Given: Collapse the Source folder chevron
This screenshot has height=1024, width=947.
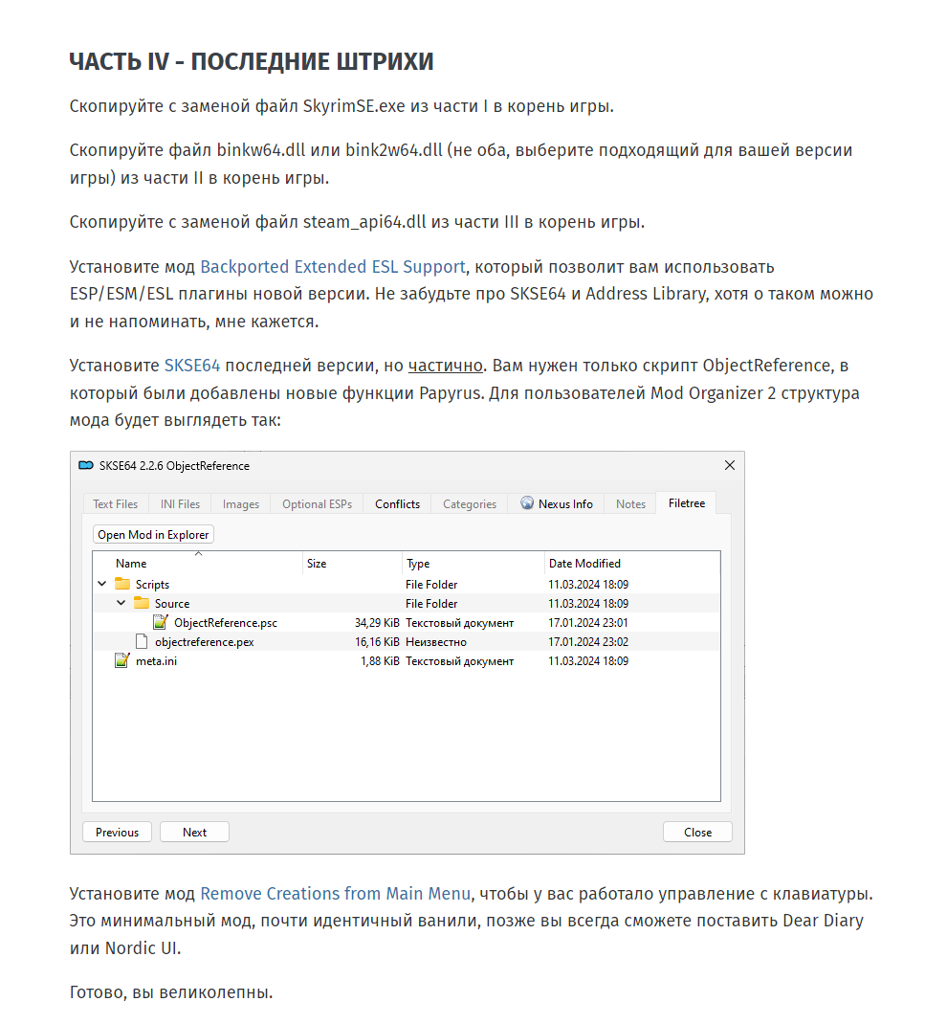Looking at the screenshot, I should [121, 603].
